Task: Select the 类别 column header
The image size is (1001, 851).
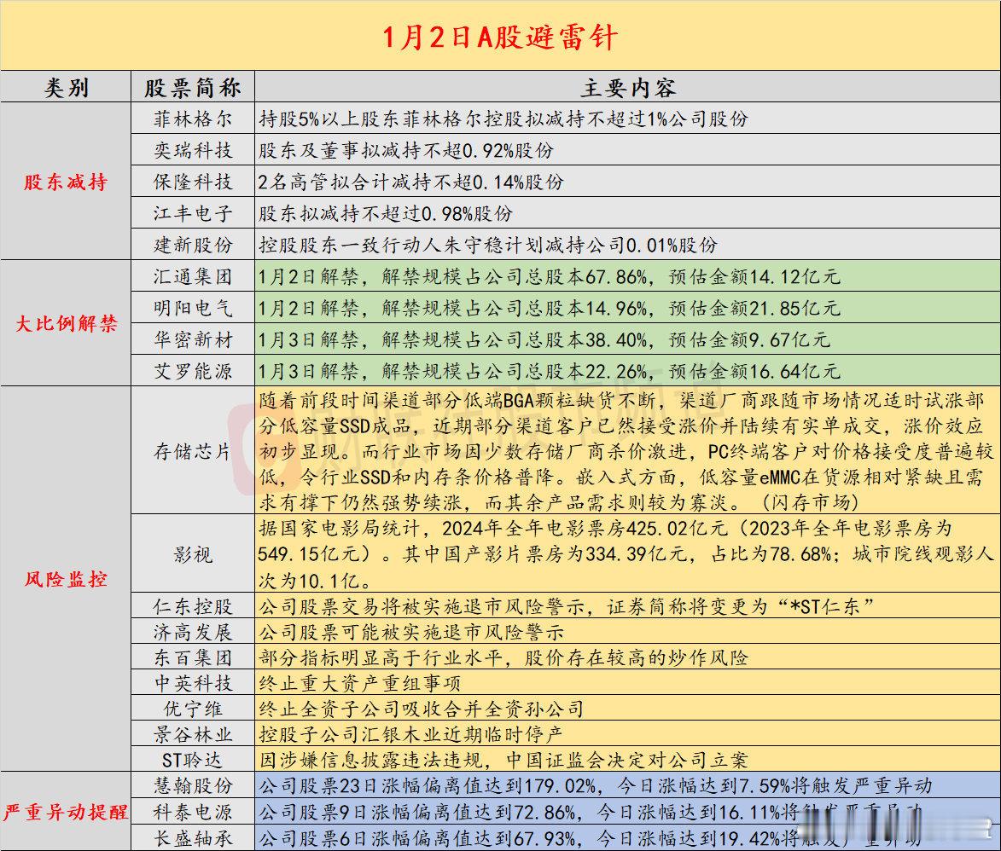Action: coord(66,87)
